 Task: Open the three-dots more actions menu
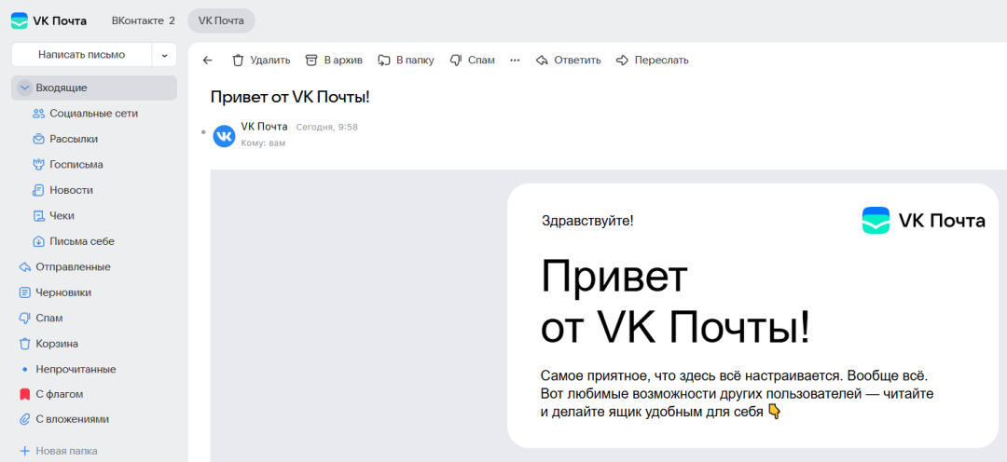point(515,61)
